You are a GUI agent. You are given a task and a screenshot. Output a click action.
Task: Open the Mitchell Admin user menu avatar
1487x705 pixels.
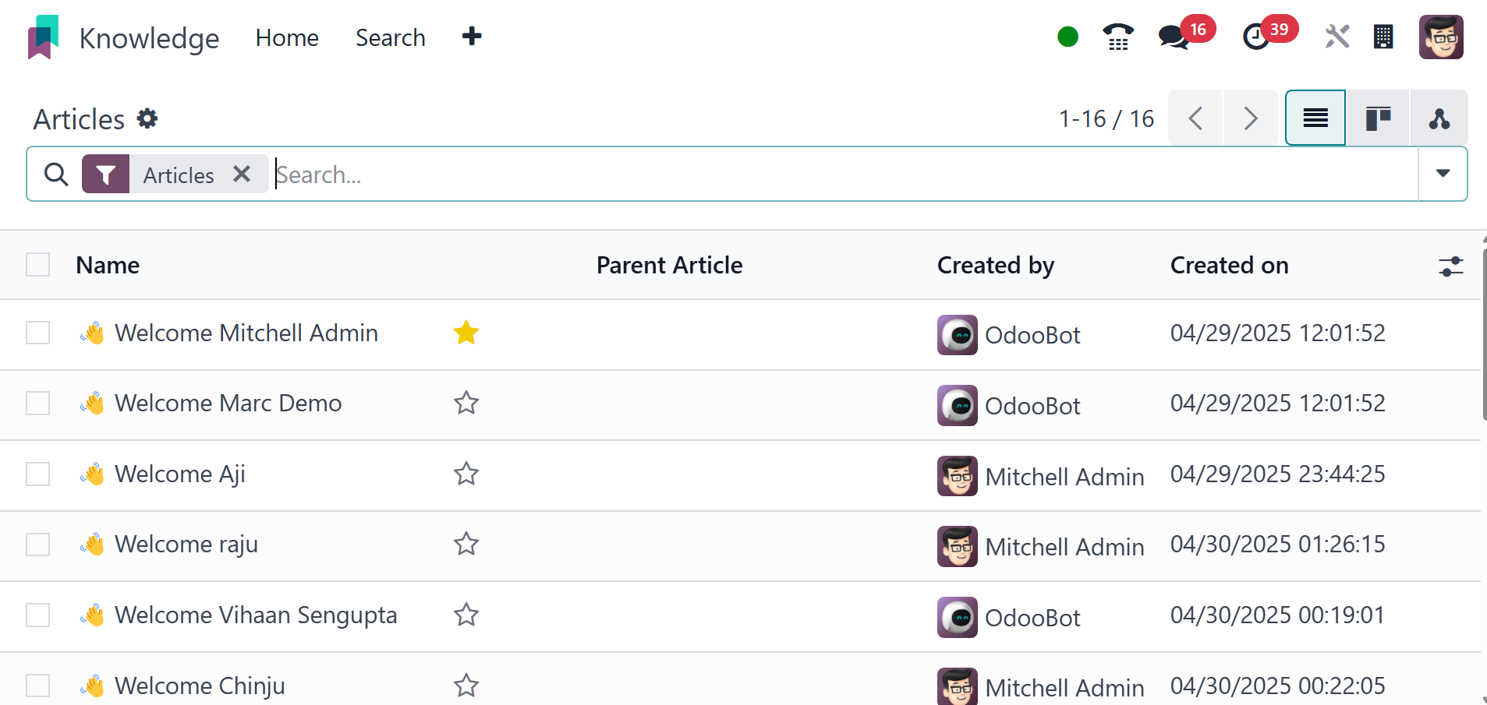tap(1440, 37)
